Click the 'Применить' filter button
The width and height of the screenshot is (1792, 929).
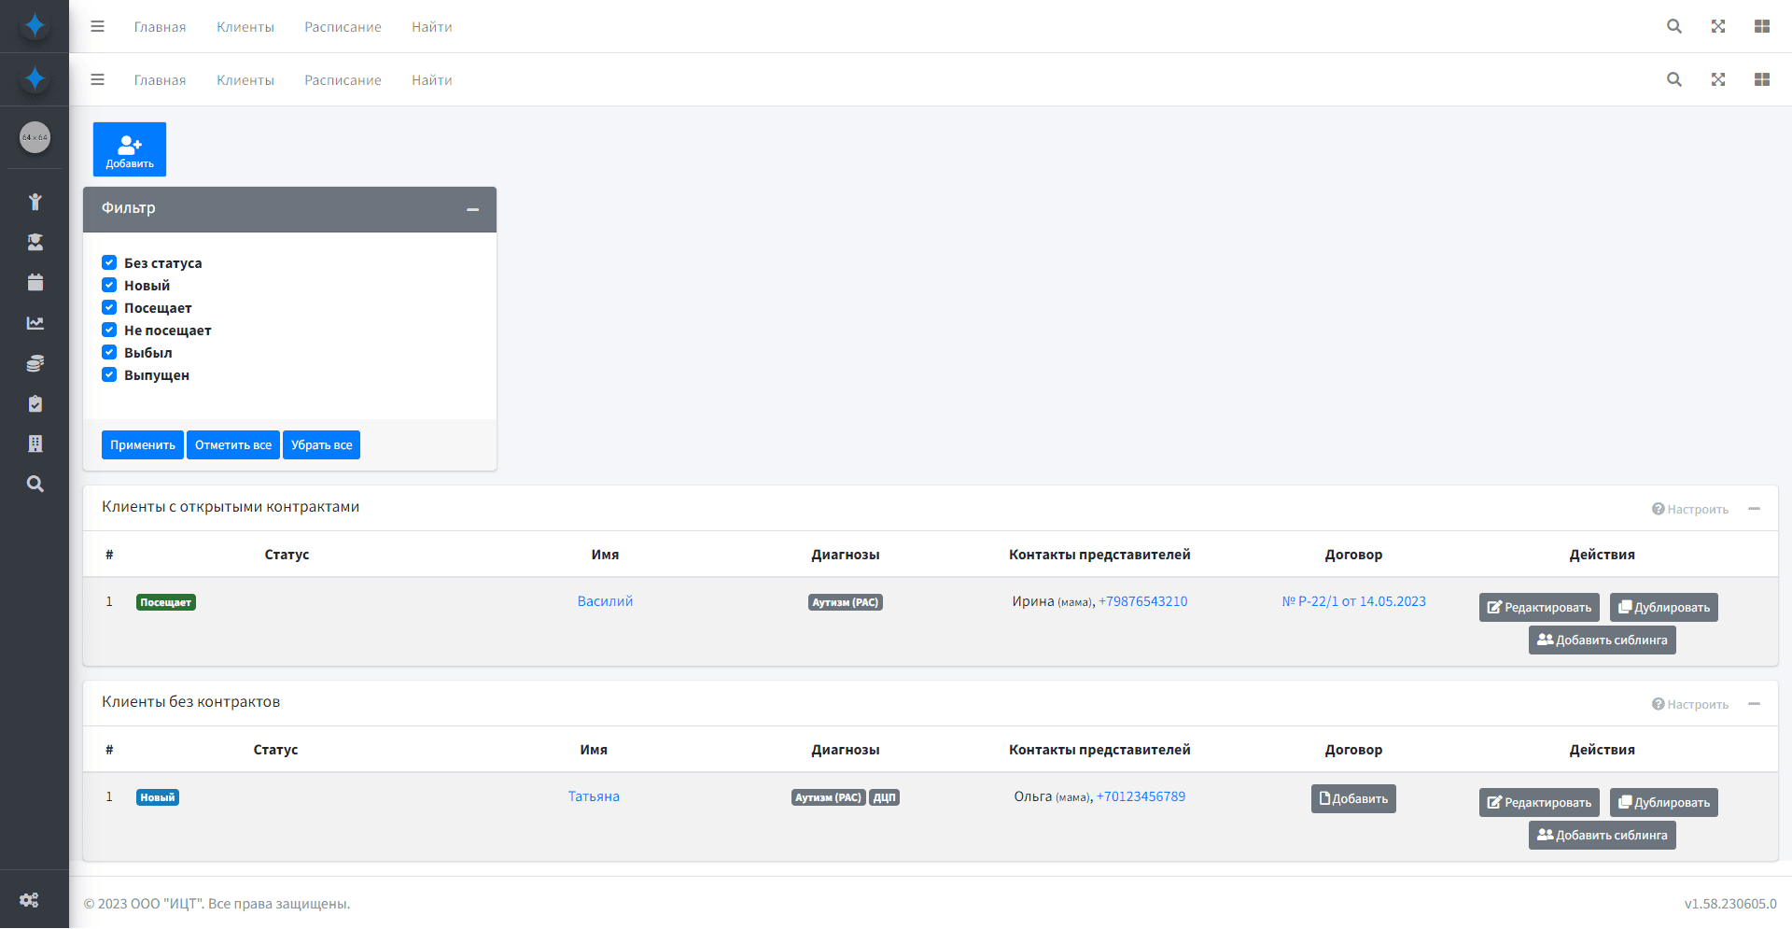pyautogui.click(x=142, y=445)
